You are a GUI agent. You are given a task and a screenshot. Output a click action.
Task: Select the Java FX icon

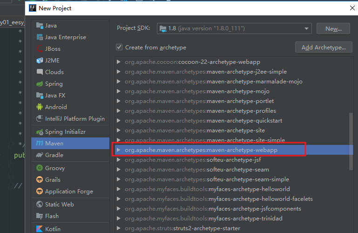tap(40, 96)
